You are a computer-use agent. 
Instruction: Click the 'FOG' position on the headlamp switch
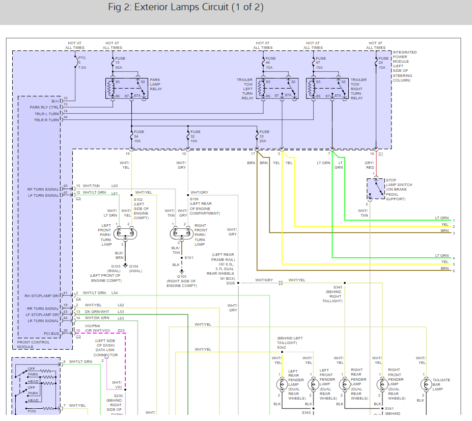pos(32,411)
